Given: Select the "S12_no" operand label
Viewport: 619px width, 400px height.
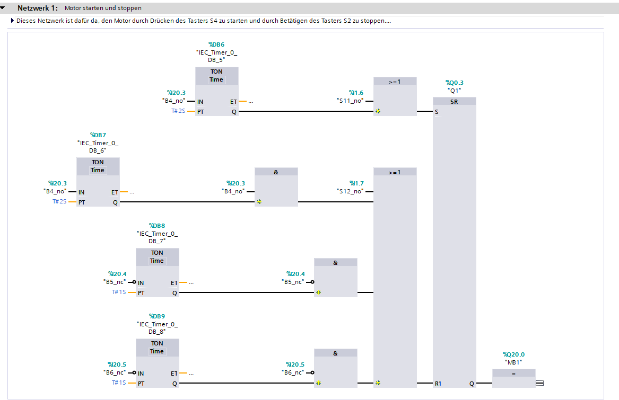Looking at the screenshot, I should click(x=350, y=191).
